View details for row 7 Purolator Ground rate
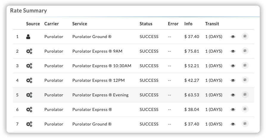266x138 pixels. [233, 124]
